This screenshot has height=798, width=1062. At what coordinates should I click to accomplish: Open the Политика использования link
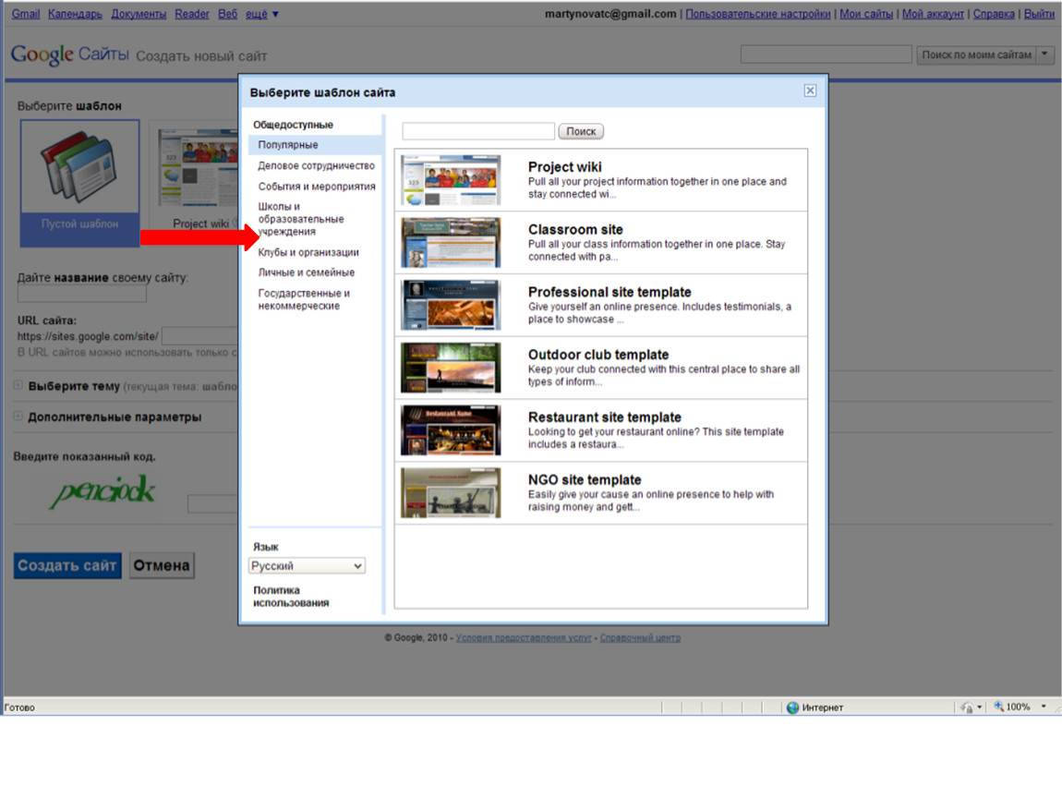291,596
